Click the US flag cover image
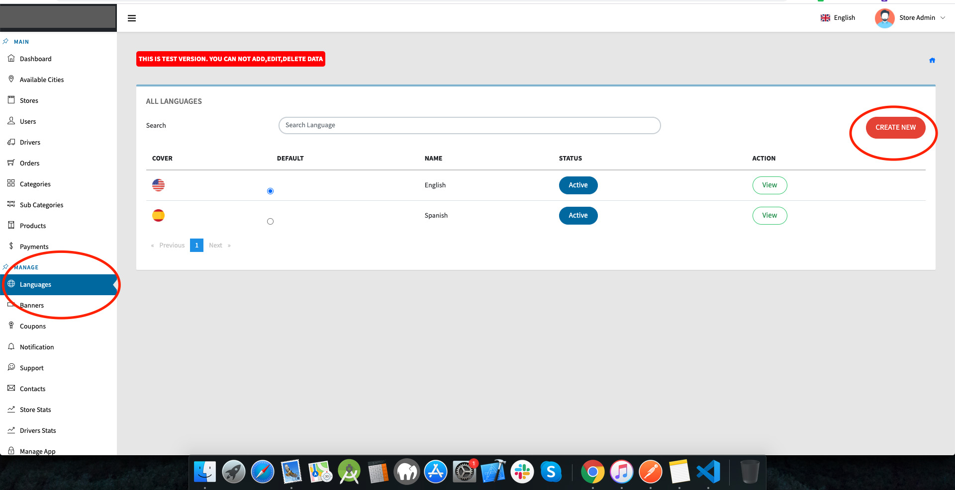This screenshot has height=490, width=955. coord(158,185)
